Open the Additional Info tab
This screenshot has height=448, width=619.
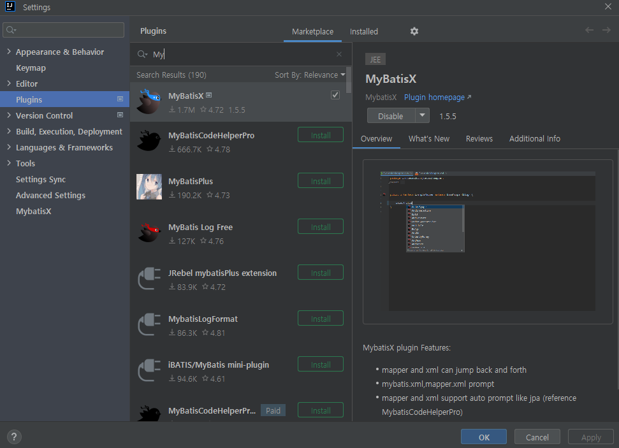tap(534, 139)
